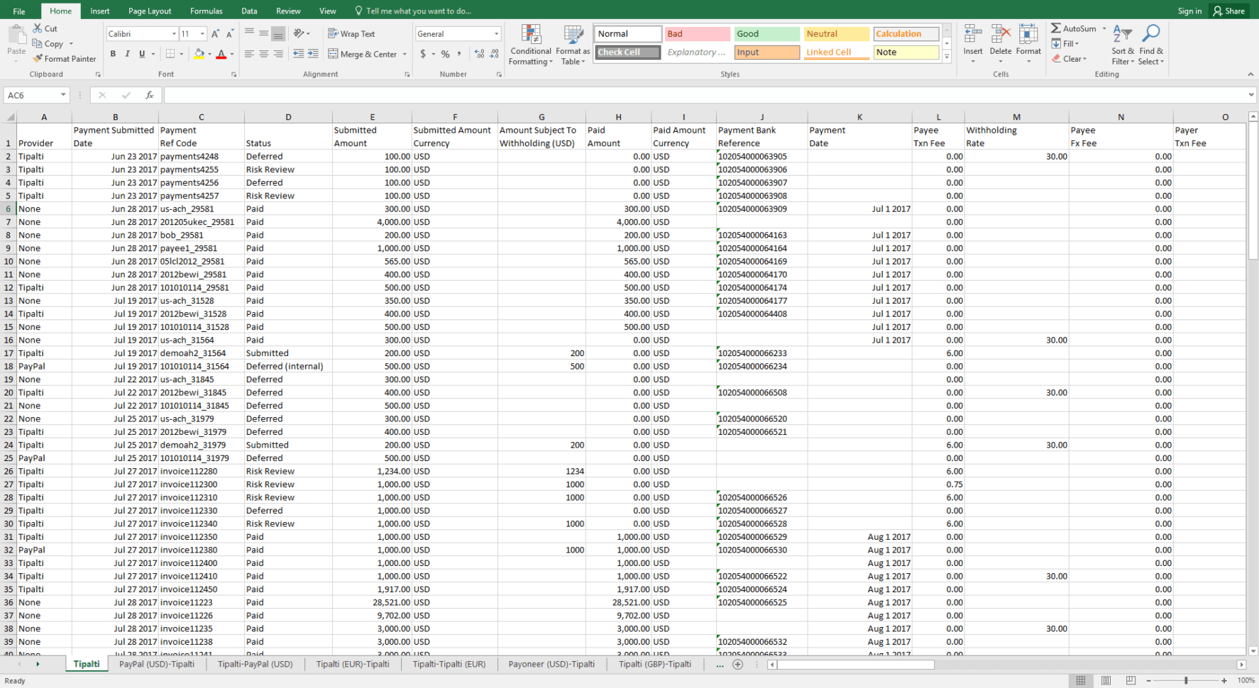Open the PayPal (USD)-Tipalti sheet tab

tap(157, 665)
